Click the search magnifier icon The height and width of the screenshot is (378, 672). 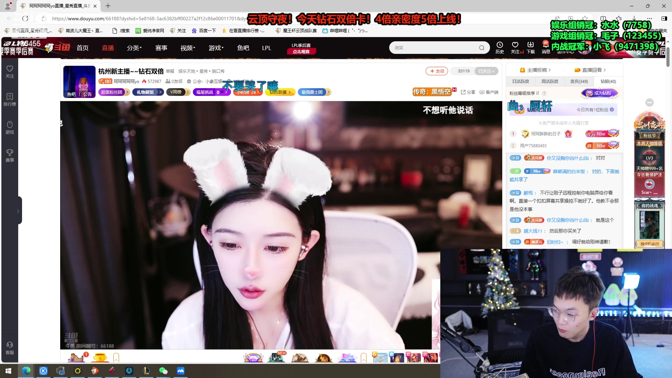pos(482,48)
